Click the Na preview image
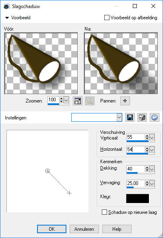The image size is (163, 238). point(121,63)
